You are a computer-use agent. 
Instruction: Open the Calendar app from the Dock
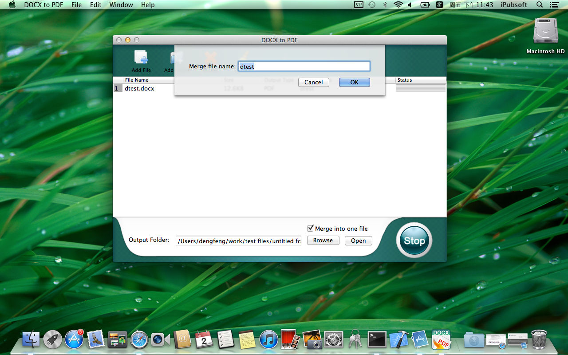click(x=204, y=340)
